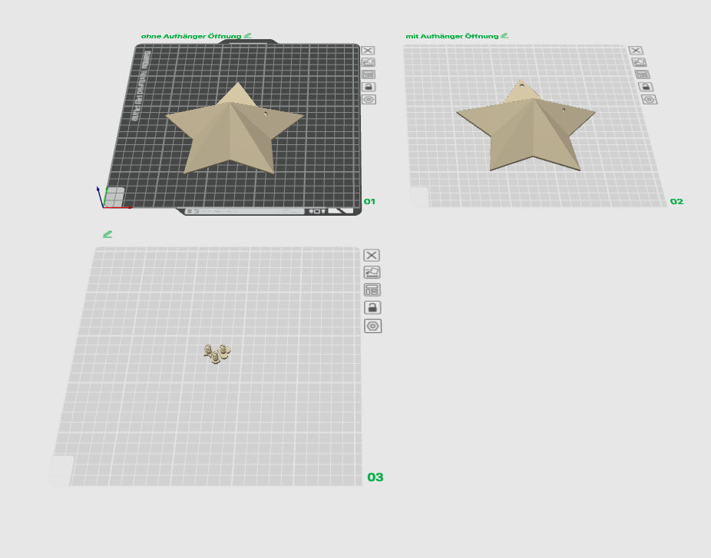Remove plate 01 with its X icon
Image resolution: width=711 pixels, height=558 pixels.
pos(368,51)
